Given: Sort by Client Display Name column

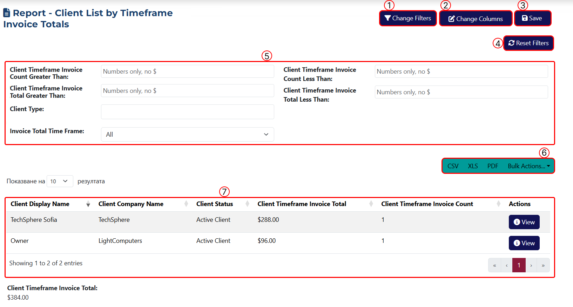Looking at the screenshot, I should click(x=50, y=204).
